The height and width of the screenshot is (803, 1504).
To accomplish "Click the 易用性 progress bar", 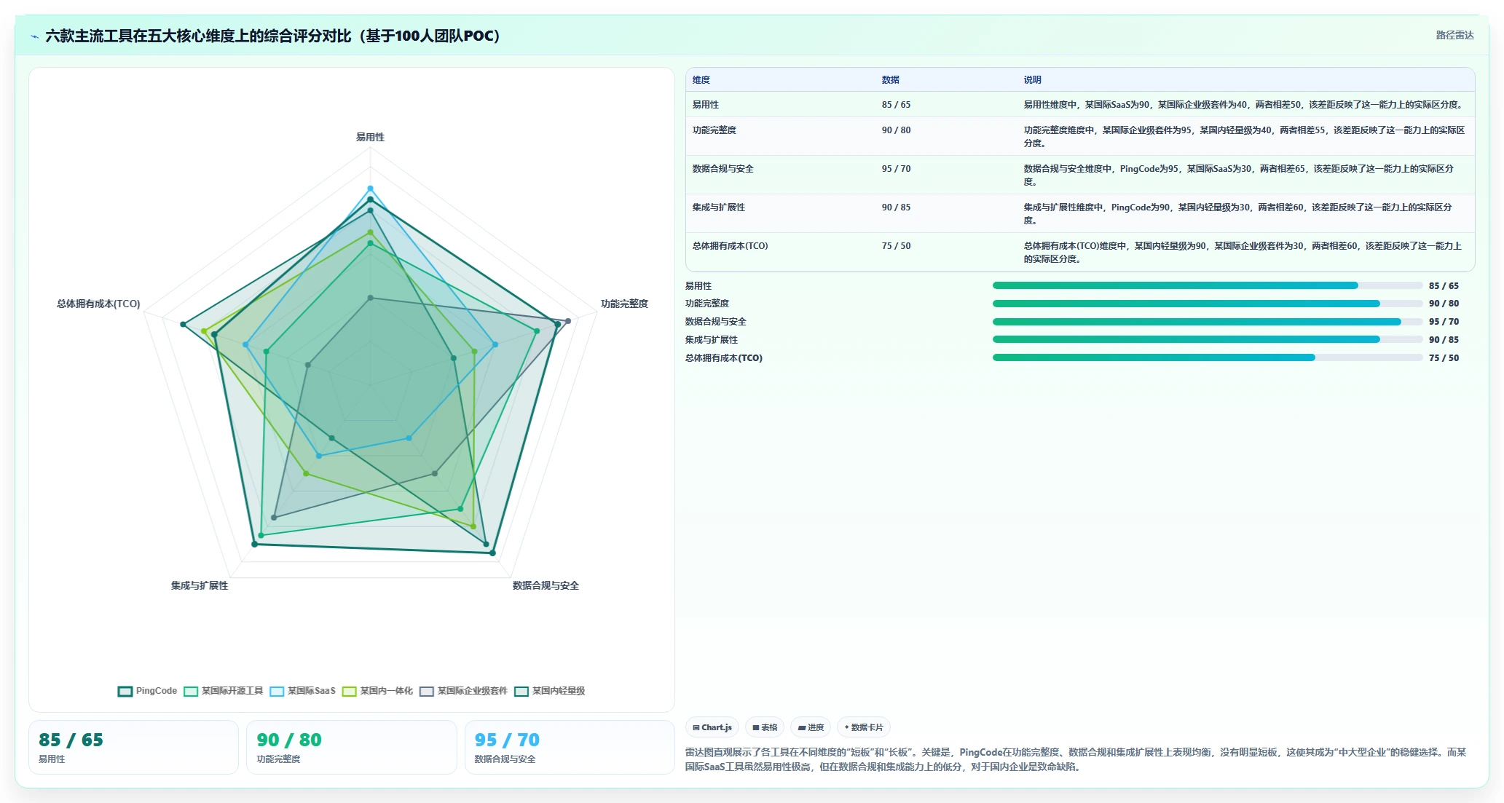I will (1207, 285).
